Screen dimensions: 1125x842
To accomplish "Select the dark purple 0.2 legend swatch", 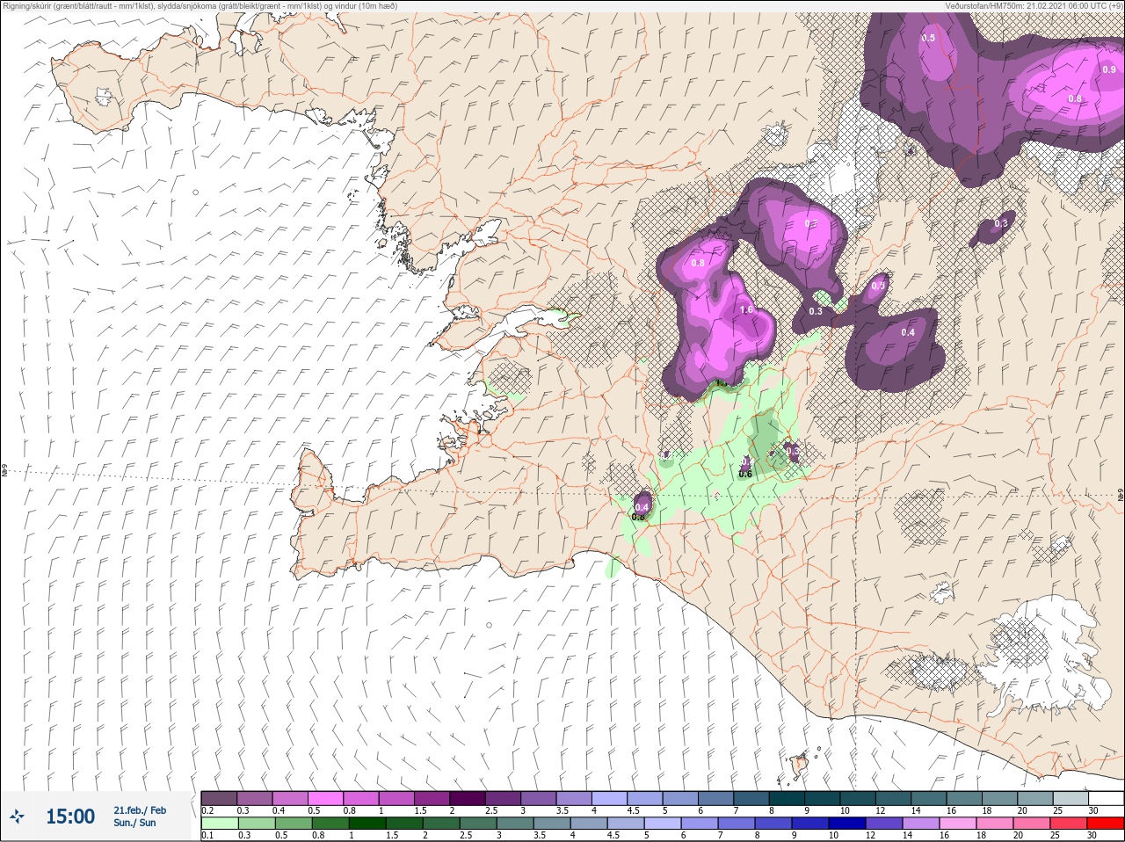I will (x=219, y=798).
